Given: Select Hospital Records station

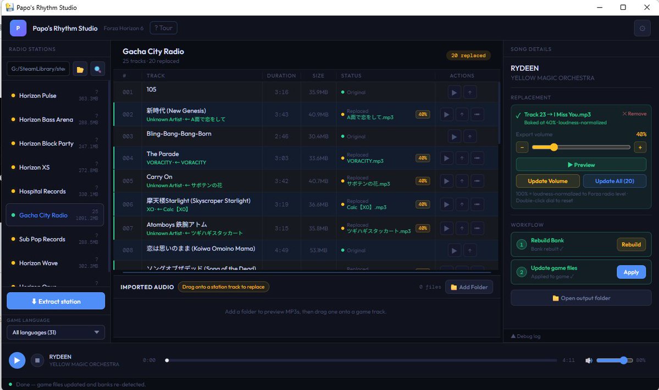Looking at the screenshot, I should (54, 192).
